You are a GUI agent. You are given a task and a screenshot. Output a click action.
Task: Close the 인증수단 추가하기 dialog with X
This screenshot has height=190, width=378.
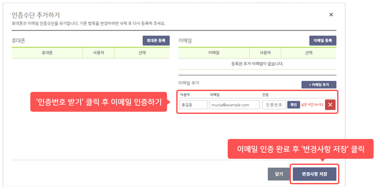tap(331, 15)
